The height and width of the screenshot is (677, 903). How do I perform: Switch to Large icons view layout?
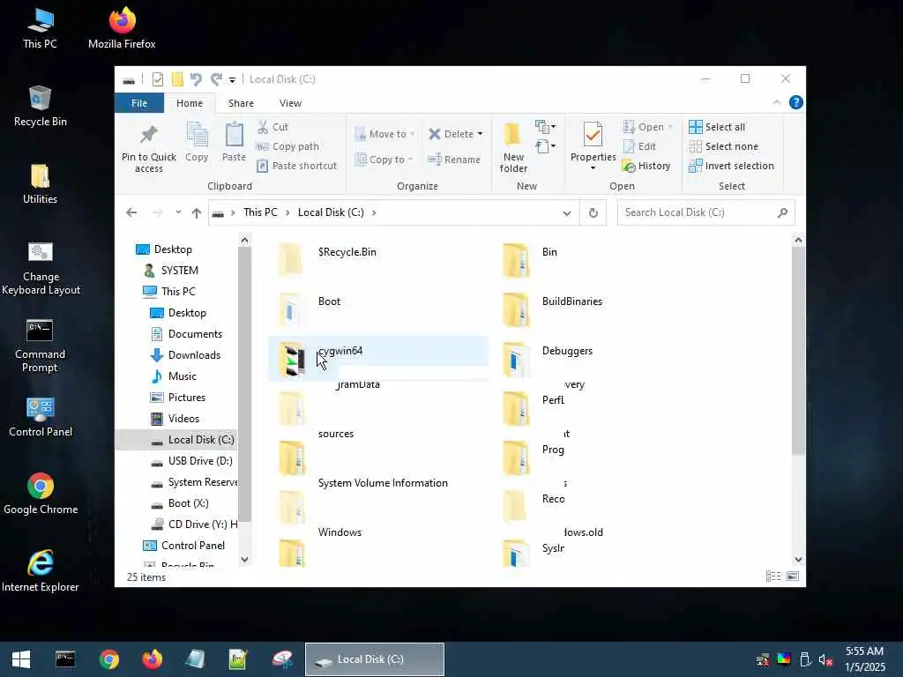[793, 577]
